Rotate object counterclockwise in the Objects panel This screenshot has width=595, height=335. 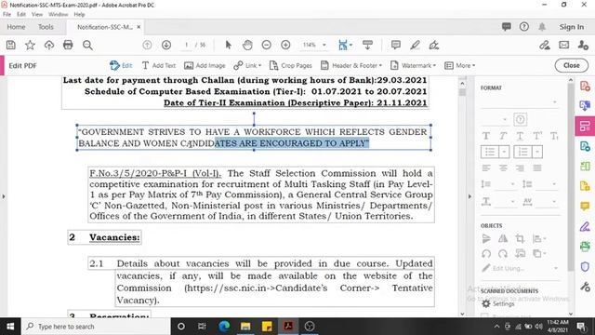(x=486, y=253)
